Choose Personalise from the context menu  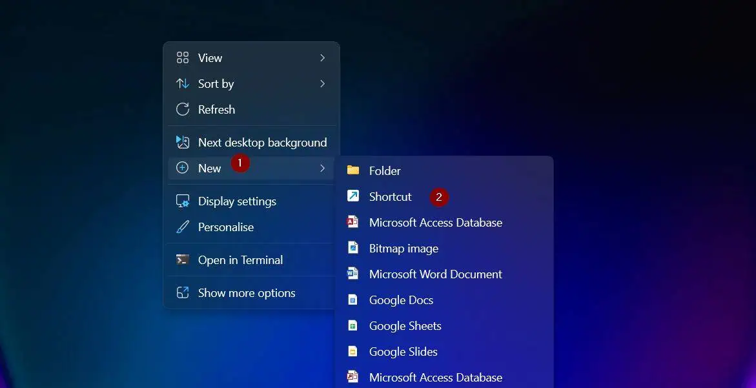tap(251, 227)
